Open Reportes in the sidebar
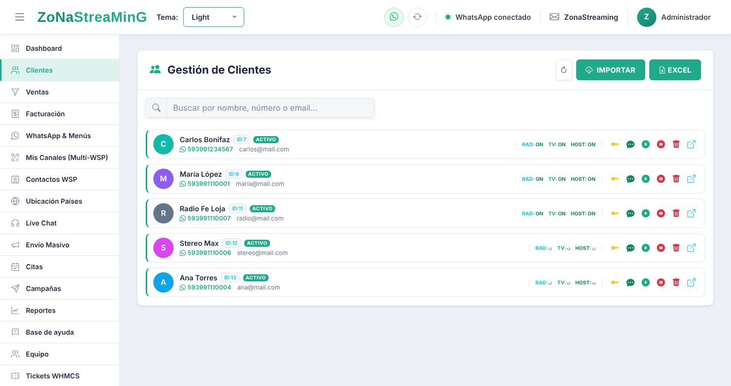Screen dimensions: 731x386 [x=60, y=310]
